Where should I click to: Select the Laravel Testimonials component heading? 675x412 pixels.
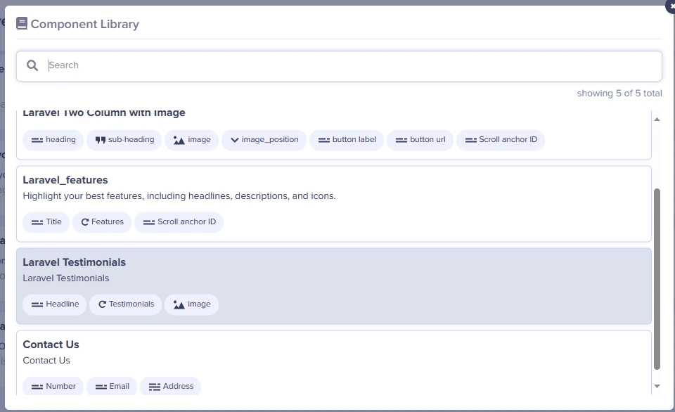[74, 262]
